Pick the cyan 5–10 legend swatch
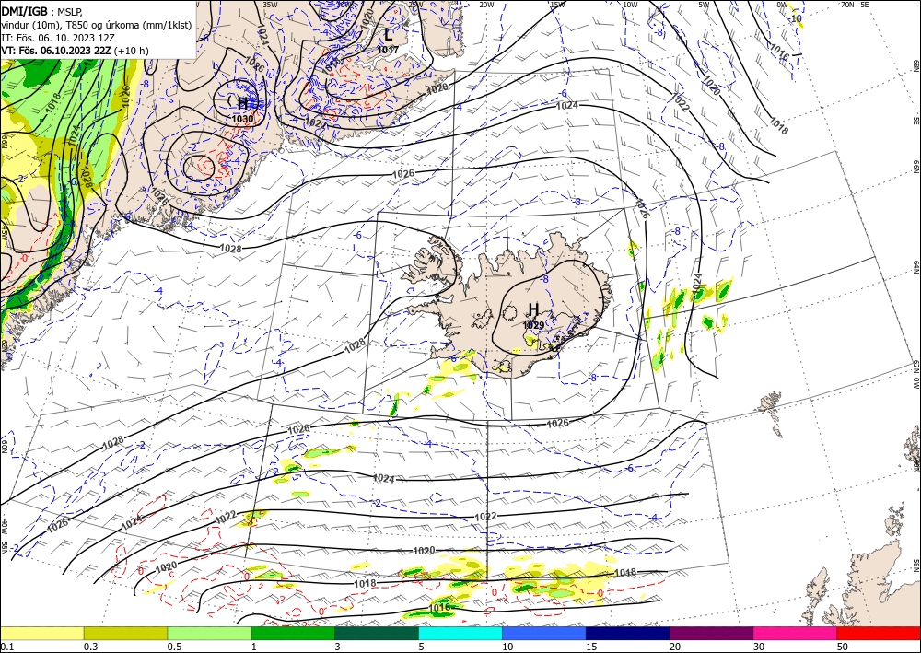921x653 pixels. point(460,633)
